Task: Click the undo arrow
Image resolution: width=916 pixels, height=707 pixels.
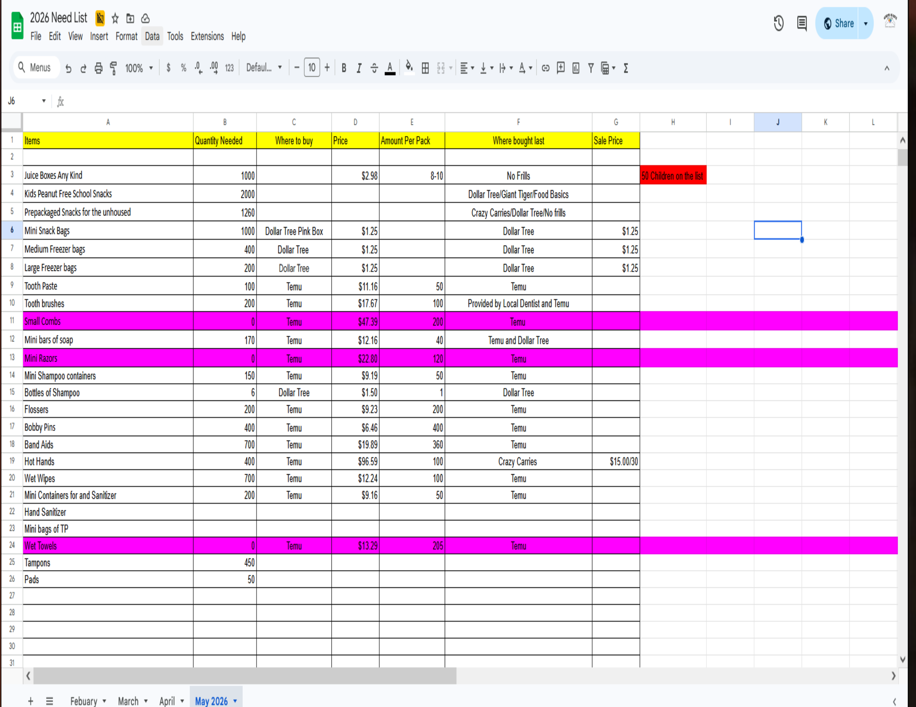Action: point(69,68)
